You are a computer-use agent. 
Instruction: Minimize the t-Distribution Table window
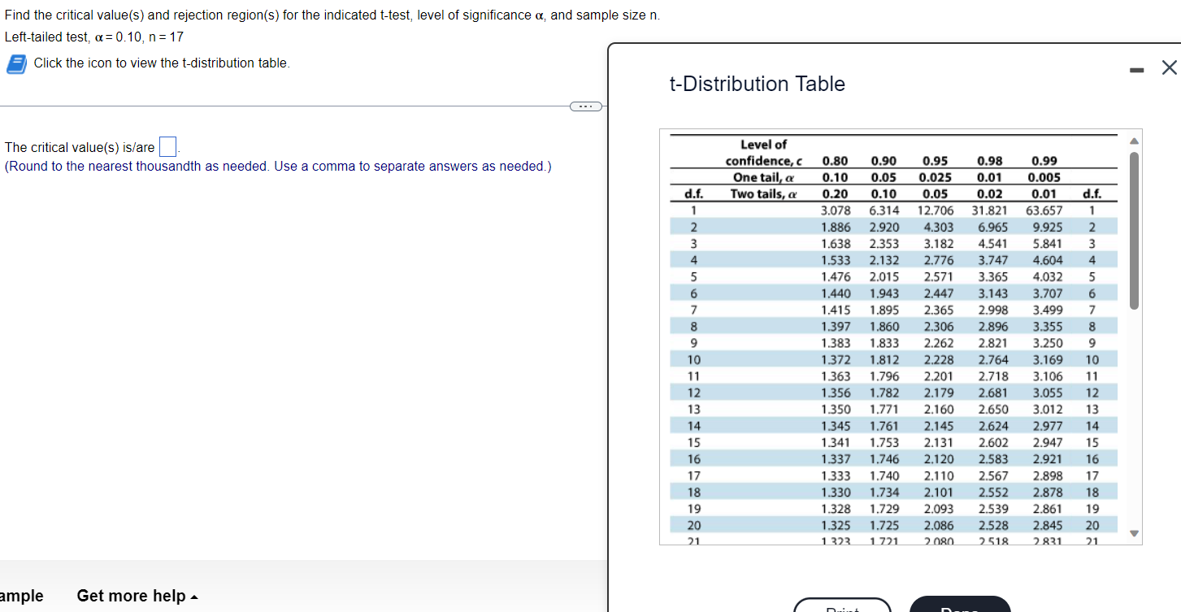click(x=1135, y=69)
